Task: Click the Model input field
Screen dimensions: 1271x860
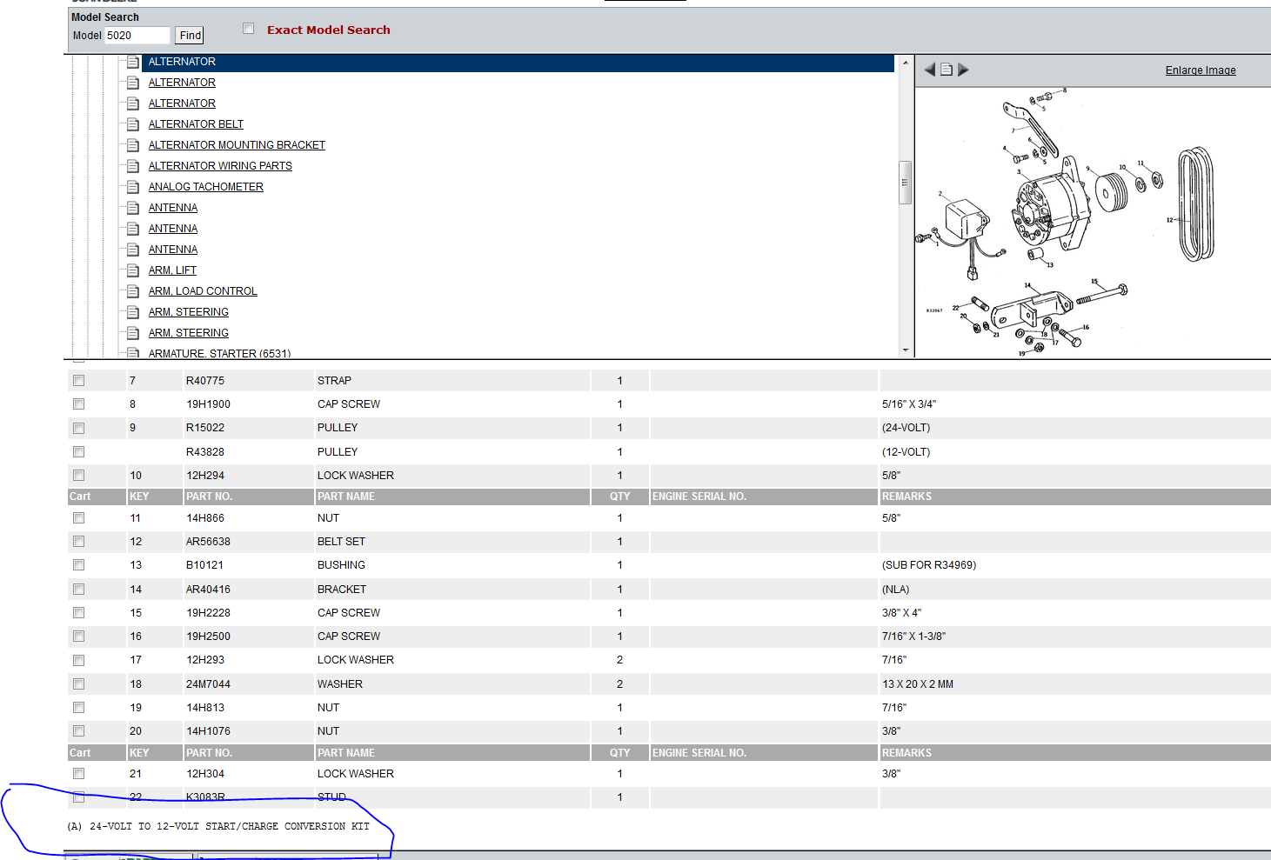Action: [x=137, y=36]
